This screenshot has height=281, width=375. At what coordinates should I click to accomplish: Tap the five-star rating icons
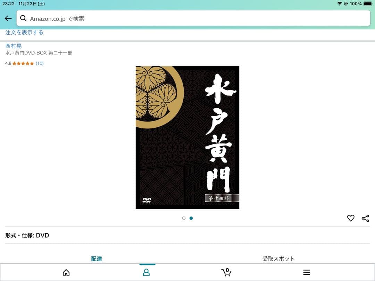(x=23, y=63)
